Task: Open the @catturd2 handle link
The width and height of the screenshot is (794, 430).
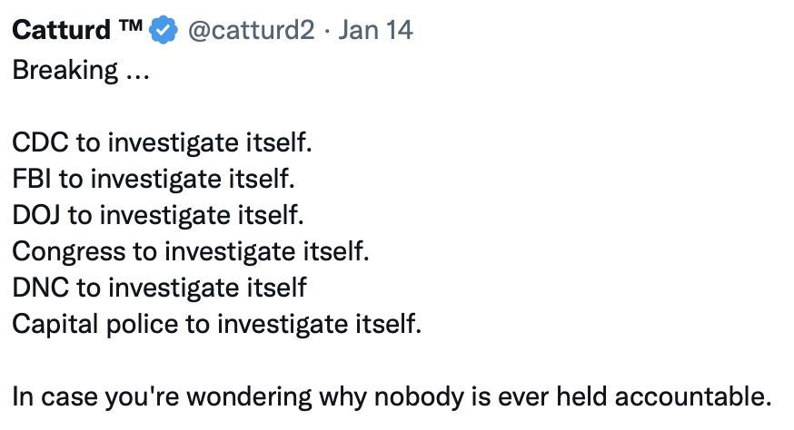Action: pos(251,31)
